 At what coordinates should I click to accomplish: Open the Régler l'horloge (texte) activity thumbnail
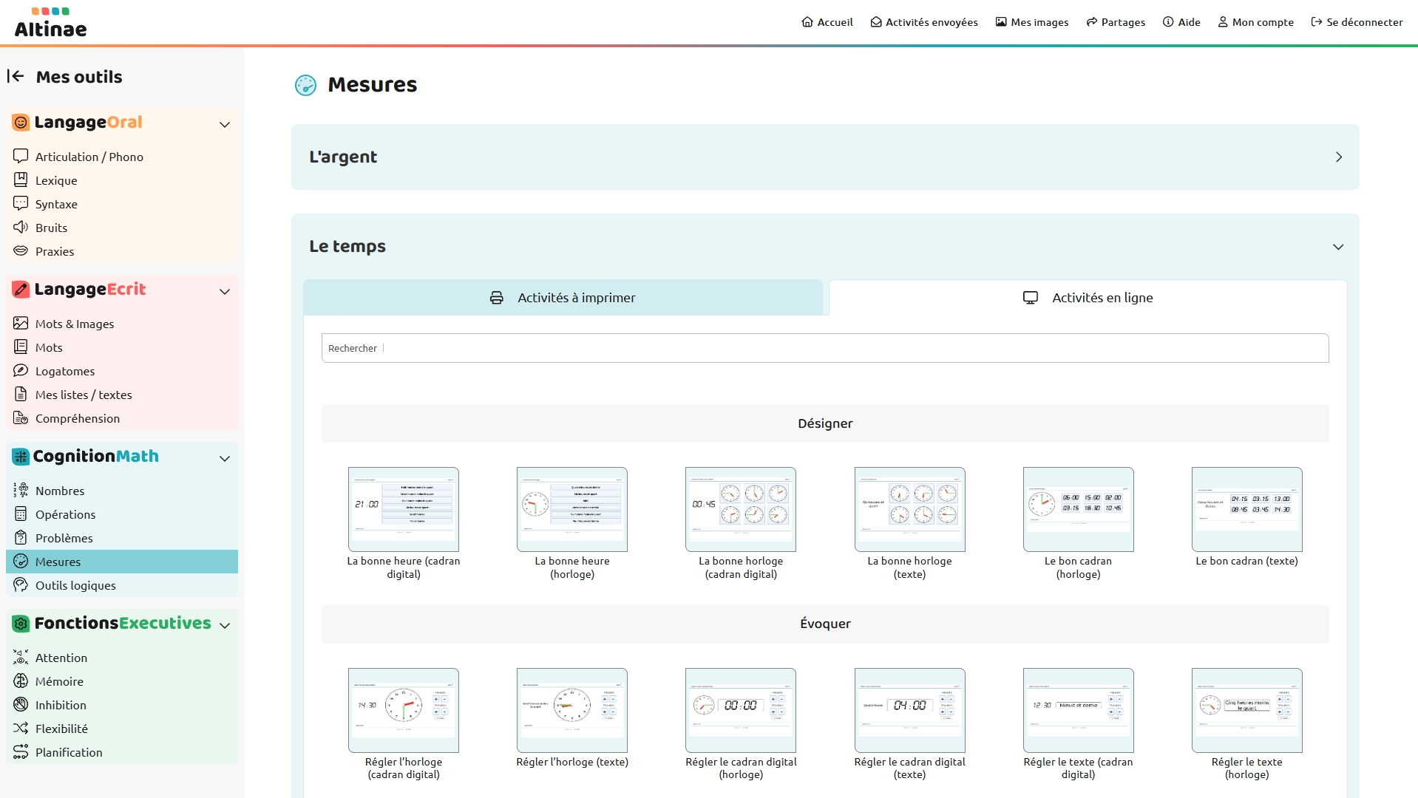571,710
